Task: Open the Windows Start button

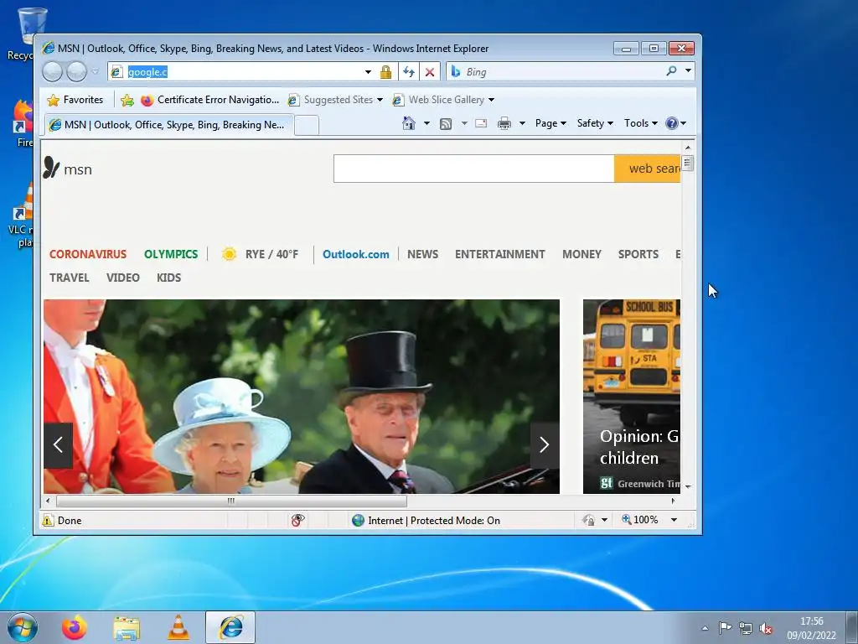Action: (23, 627)
